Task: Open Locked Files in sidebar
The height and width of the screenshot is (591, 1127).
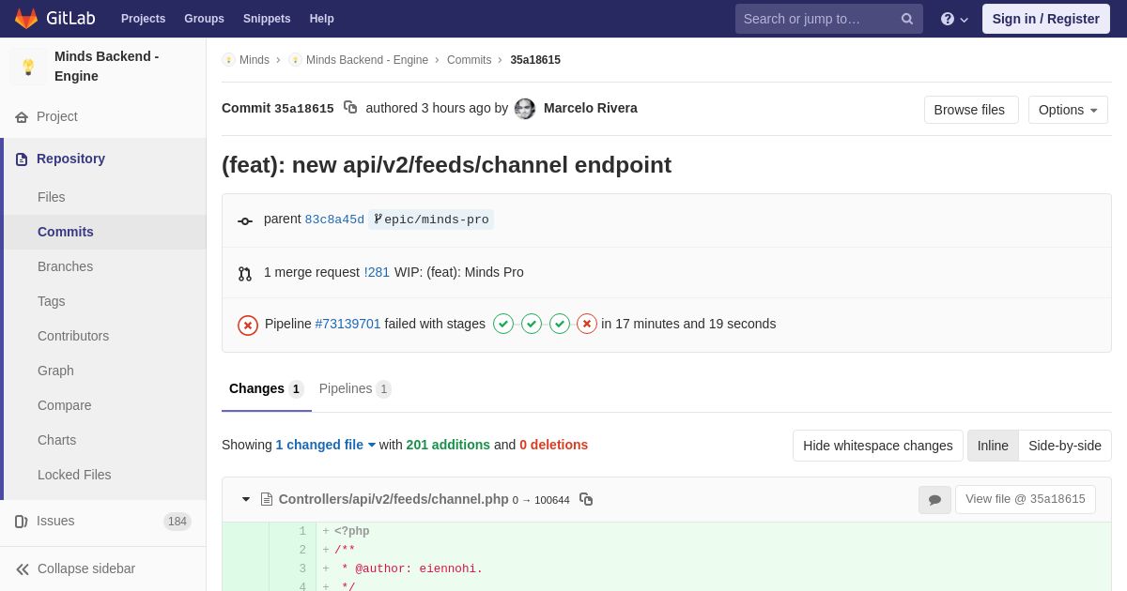Action: [105, 475]
